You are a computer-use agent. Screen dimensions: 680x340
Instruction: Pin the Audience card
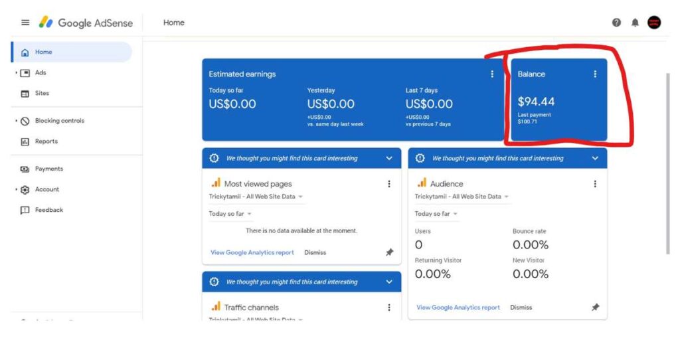tap(596, 307)
